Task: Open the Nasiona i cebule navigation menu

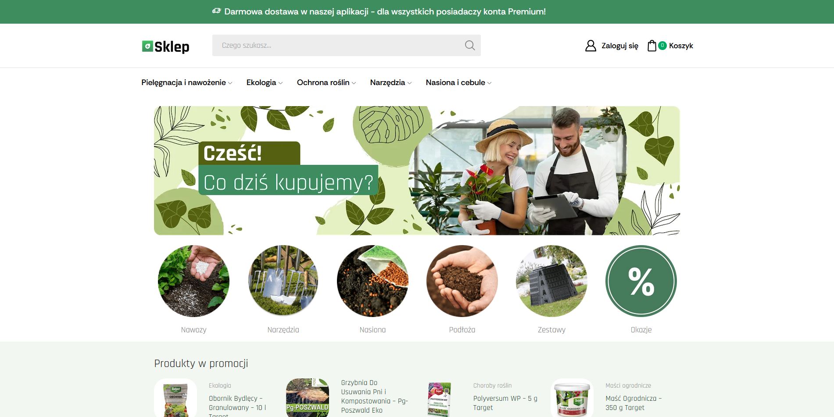Action: 458,82
